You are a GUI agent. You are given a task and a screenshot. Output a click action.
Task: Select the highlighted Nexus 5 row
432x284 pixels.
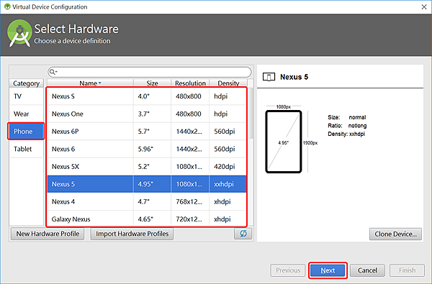(x=147, y=184)
